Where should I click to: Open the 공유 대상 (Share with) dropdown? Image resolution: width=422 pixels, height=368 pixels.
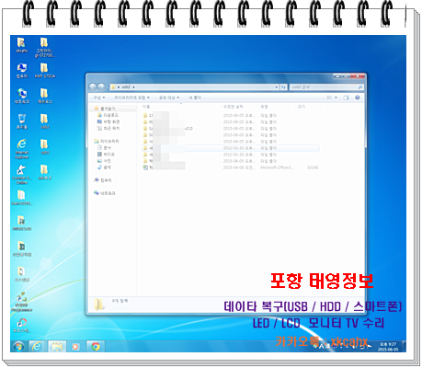(x=169, y=98)
